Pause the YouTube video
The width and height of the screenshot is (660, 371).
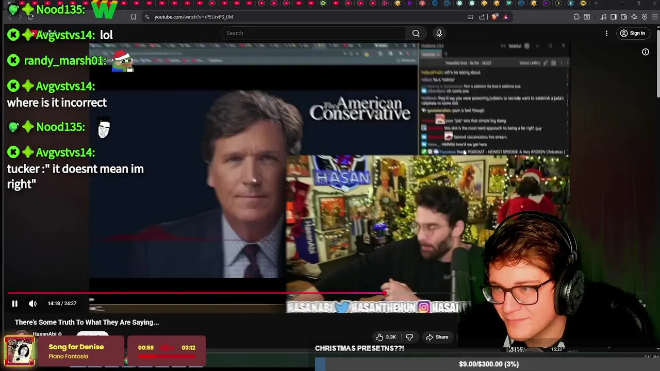[x=14, y=303]
